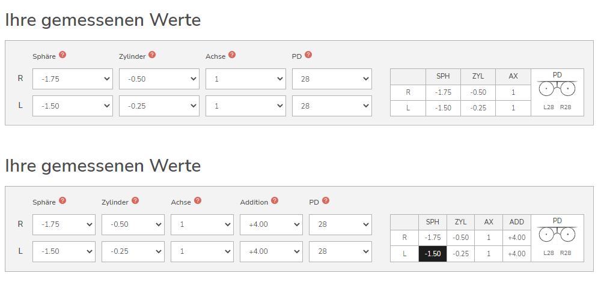Viewport: 601px width, 282px height.
Task: Click glasses PD diagram in bottom summary table
Action: click(x=557, y=235)
